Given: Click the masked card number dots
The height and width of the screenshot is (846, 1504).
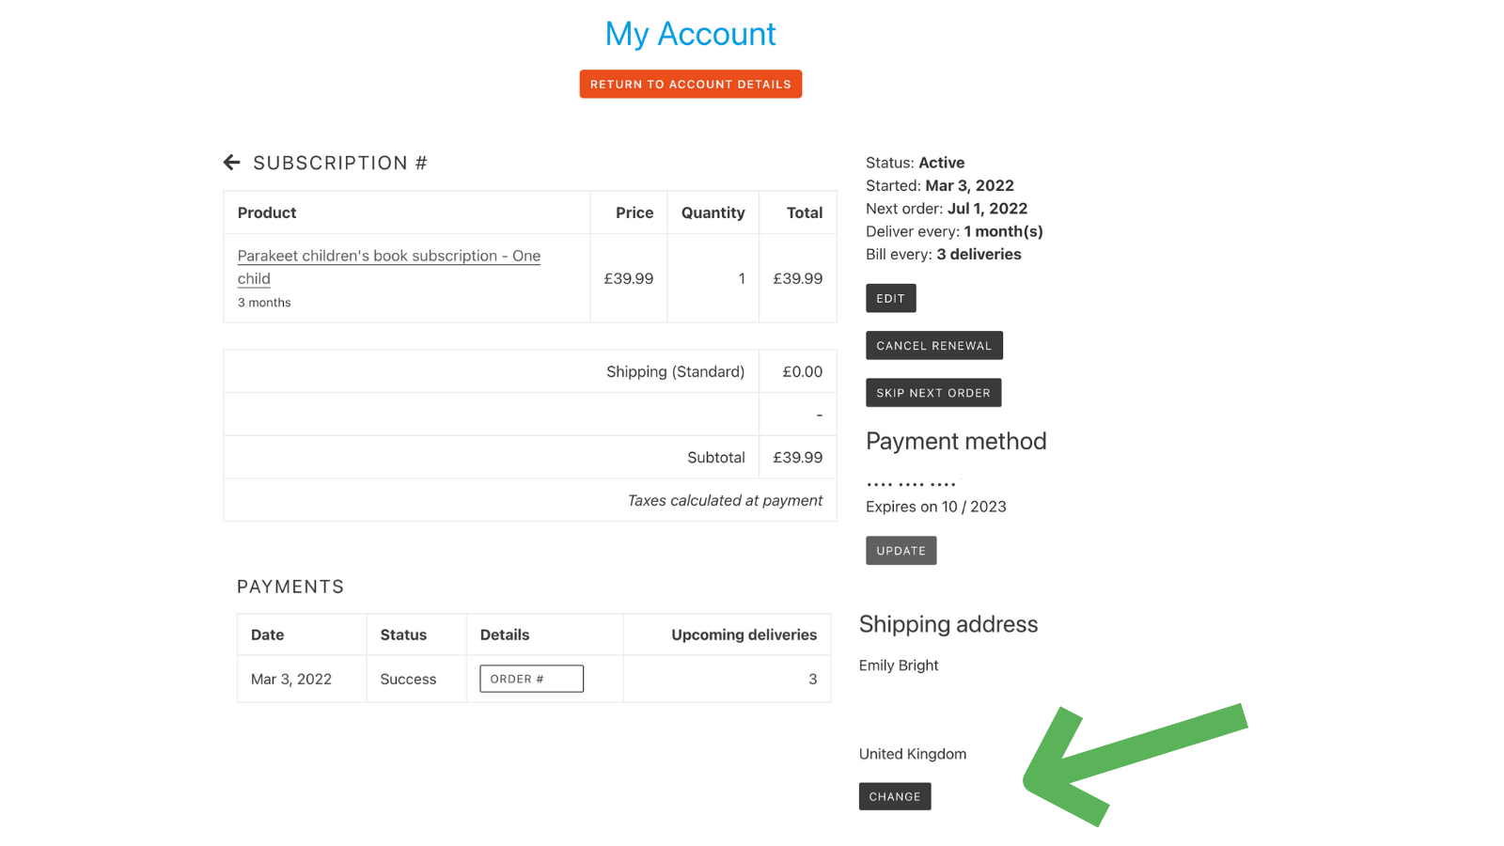Looking at the screenshot, I should [x=911, y=484].
